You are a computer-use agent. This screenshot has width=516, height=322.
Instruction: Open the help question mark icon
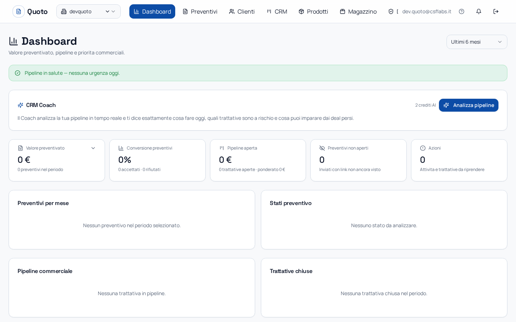tap(462, 11)
